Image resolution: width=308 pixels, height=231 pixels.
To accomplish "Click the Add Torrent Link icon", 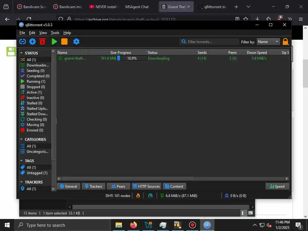I will click(x=23, y=42).
